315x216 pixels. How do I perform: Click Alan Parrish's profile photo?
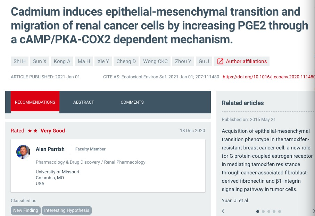point(23,152)
